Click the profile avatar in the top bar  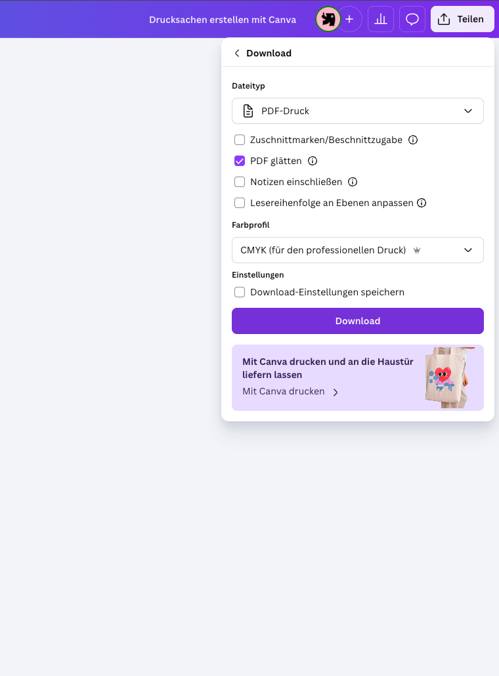(328, 19)
